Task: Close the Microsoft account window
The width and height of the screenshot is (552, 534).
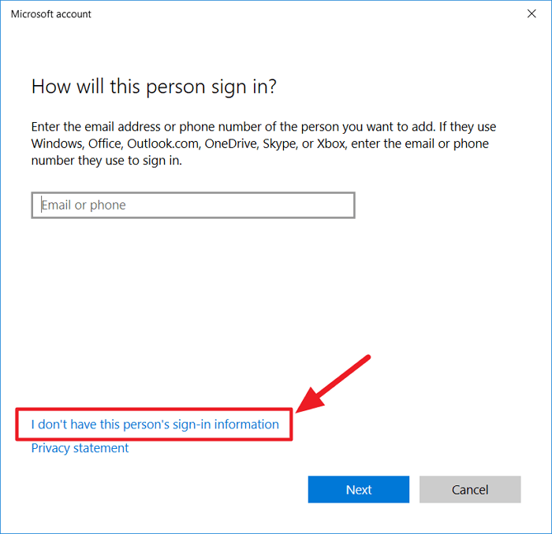Action: tap(531, 13)
